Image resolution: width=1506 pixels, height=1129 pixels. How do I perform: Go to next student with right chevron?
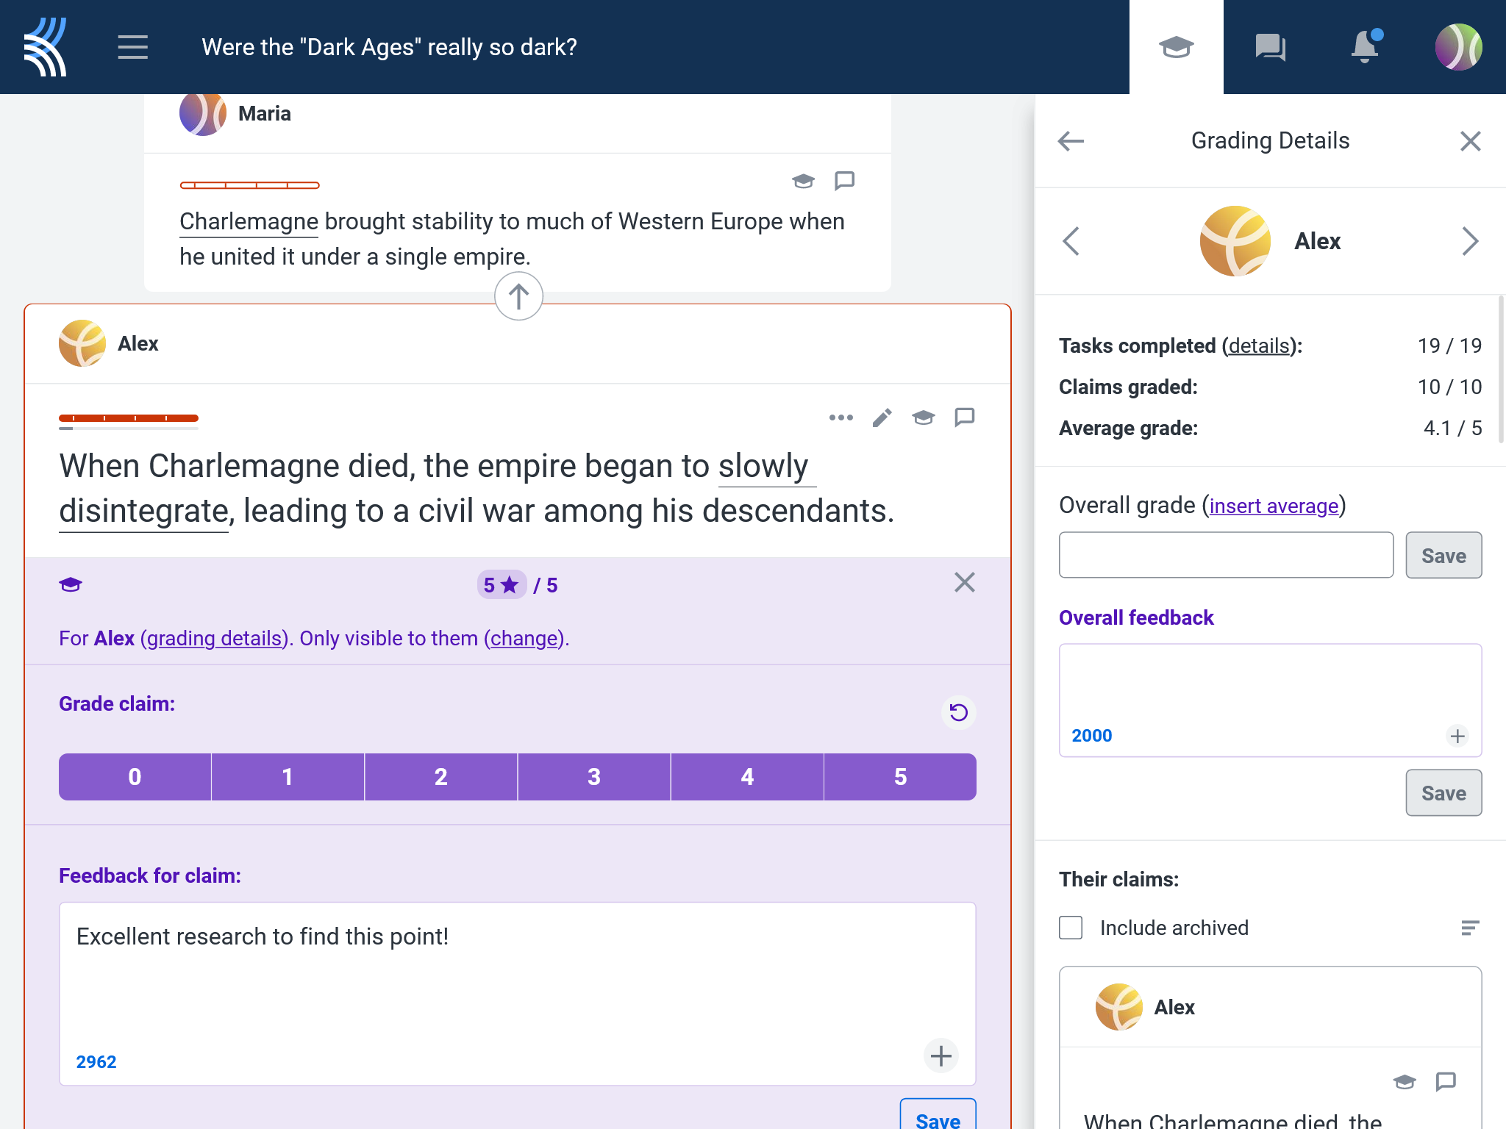coord(1469,241)
